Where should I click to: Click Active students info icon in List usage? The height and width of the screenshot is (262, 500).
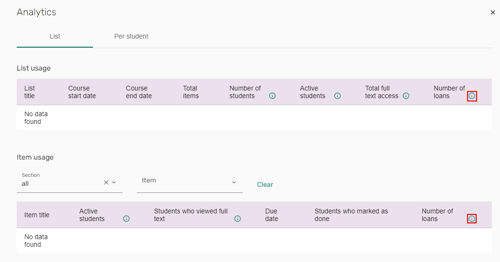coord(337,96)
